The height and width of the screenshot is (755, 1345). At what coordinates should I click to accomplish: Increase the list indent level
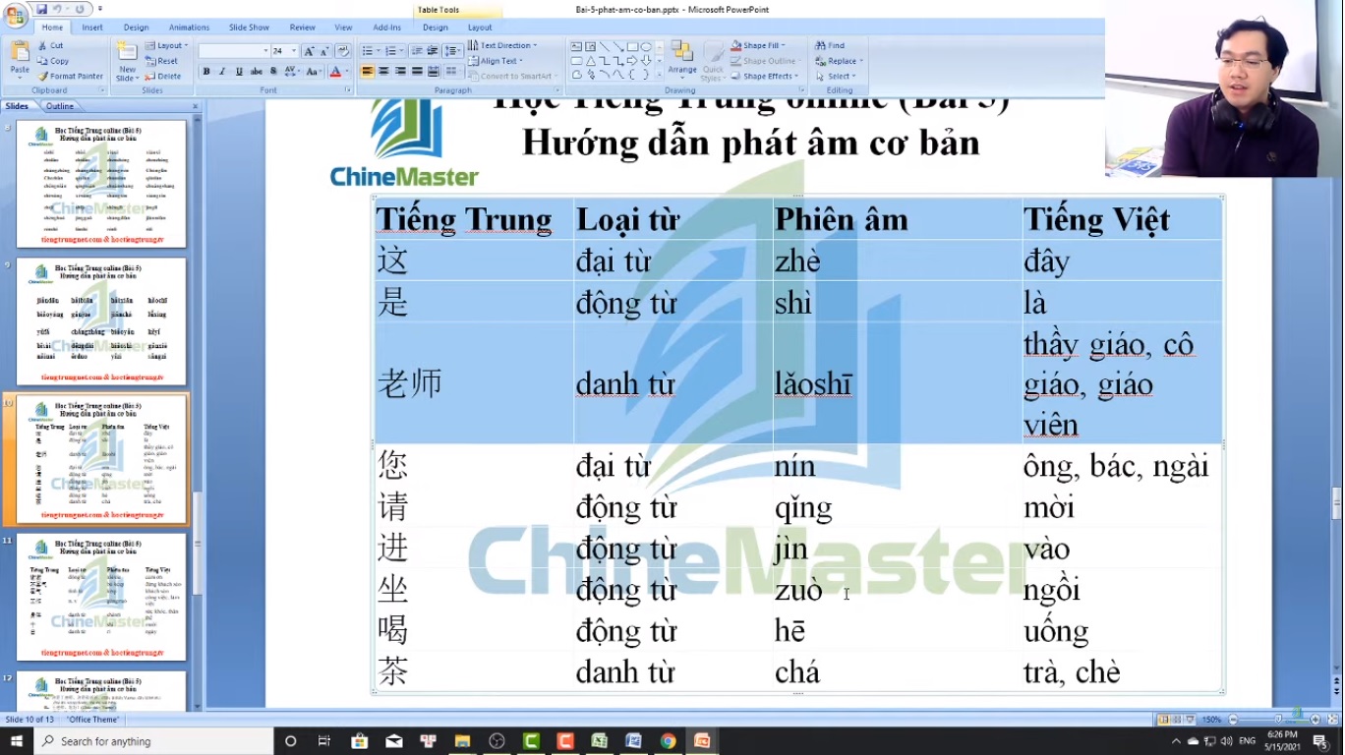coord(433,51)
